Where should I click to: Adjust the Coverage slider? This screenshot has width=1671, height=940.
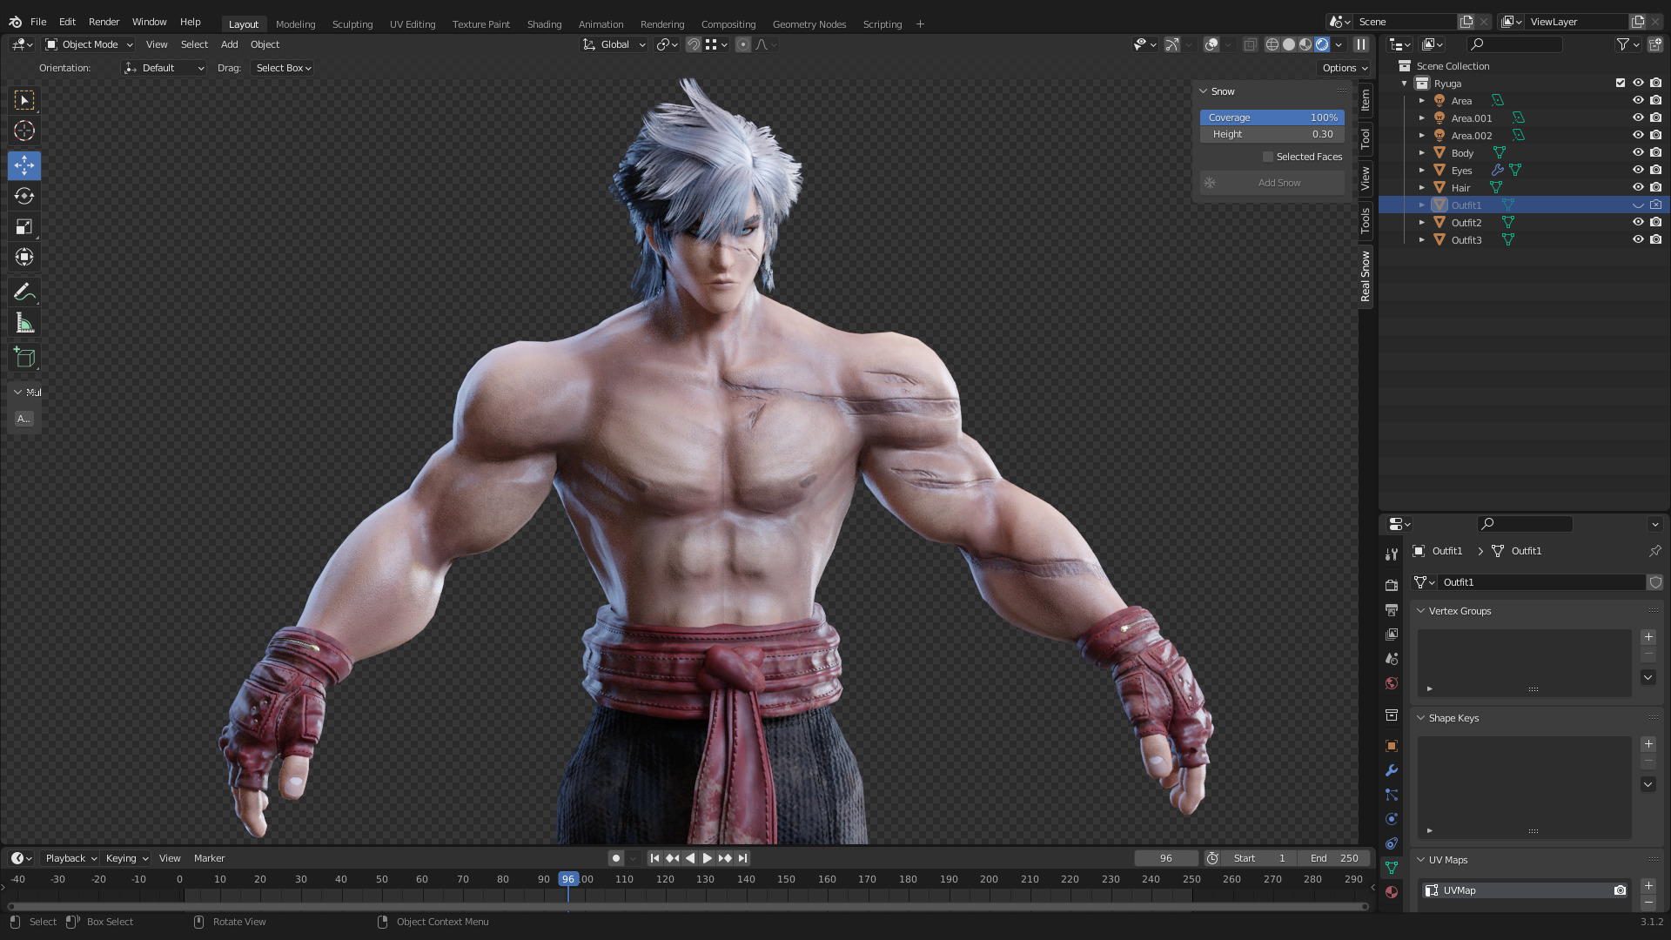[1272, 117]
